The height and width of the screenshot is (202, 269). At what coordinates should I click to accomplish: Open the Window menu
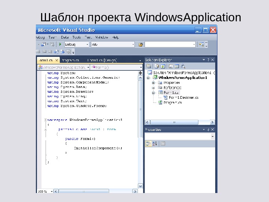[x=102, y=37]
